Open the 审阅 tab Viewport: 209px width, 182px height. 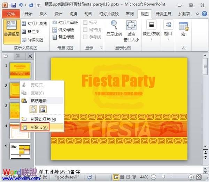130,14
